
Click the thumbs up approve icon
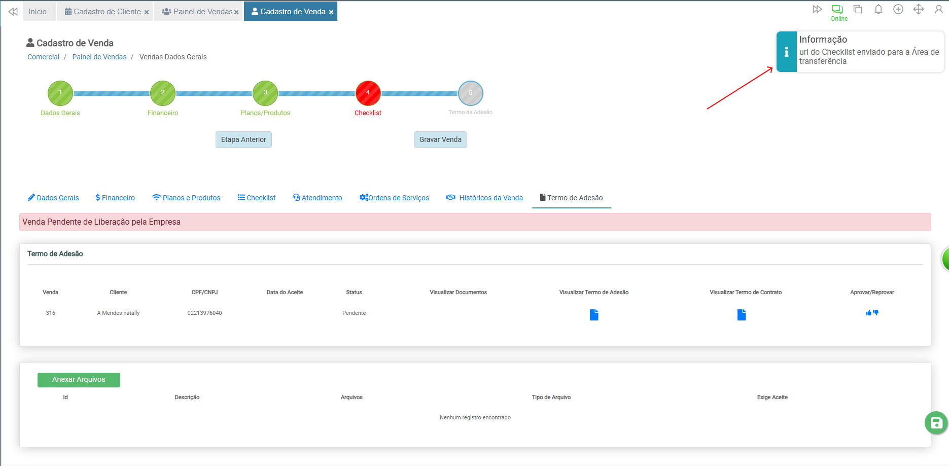[868, 313]
